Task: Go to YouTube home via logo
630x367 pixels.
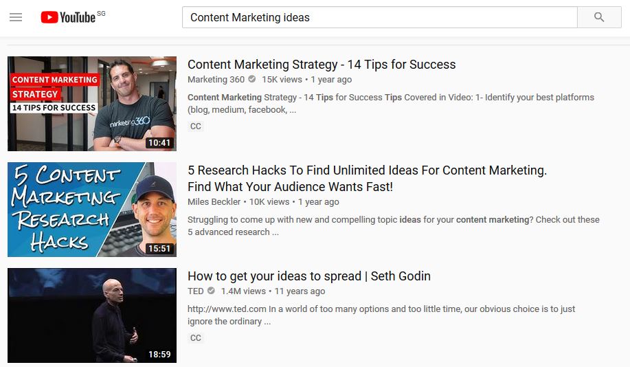Action: [68, 17]
